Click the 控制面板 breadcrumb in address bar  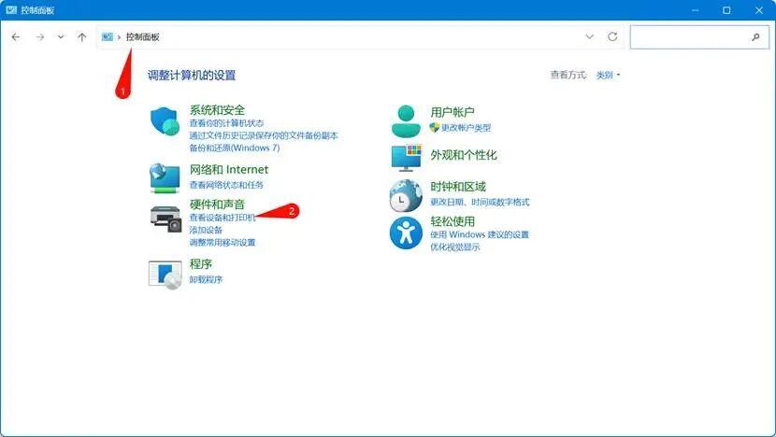(x=142, y=37)
